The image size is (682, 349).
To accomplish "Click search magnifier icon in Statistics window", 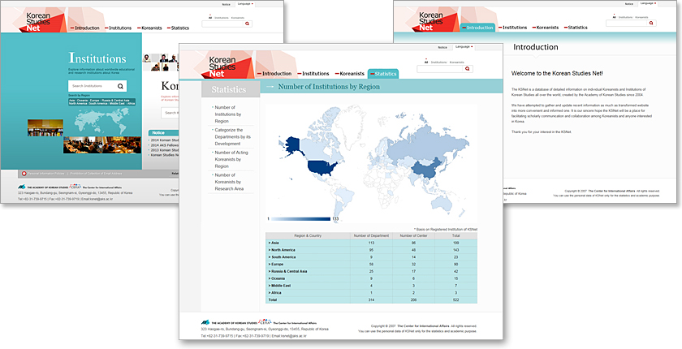I will 467,69.
